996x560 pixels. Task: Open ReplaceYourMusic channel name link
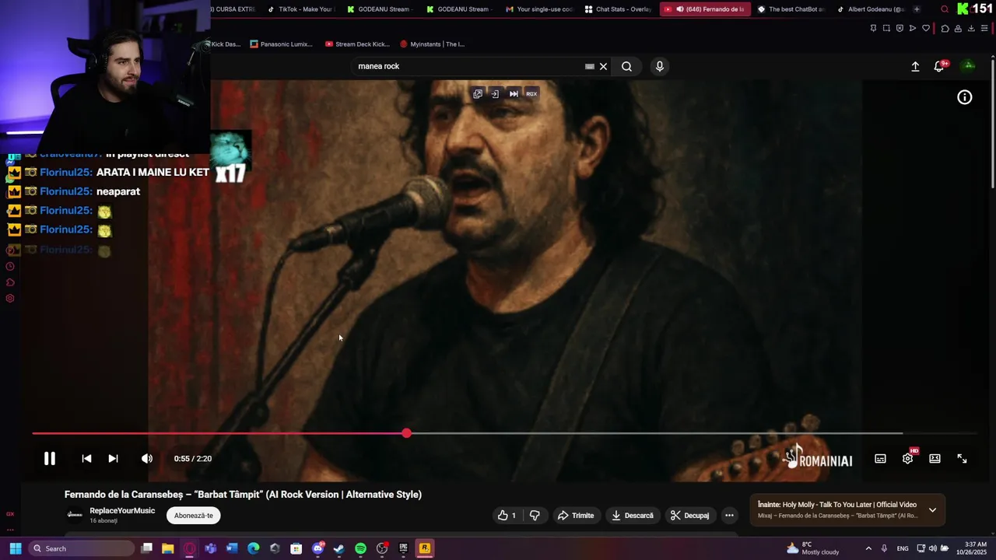122,511
